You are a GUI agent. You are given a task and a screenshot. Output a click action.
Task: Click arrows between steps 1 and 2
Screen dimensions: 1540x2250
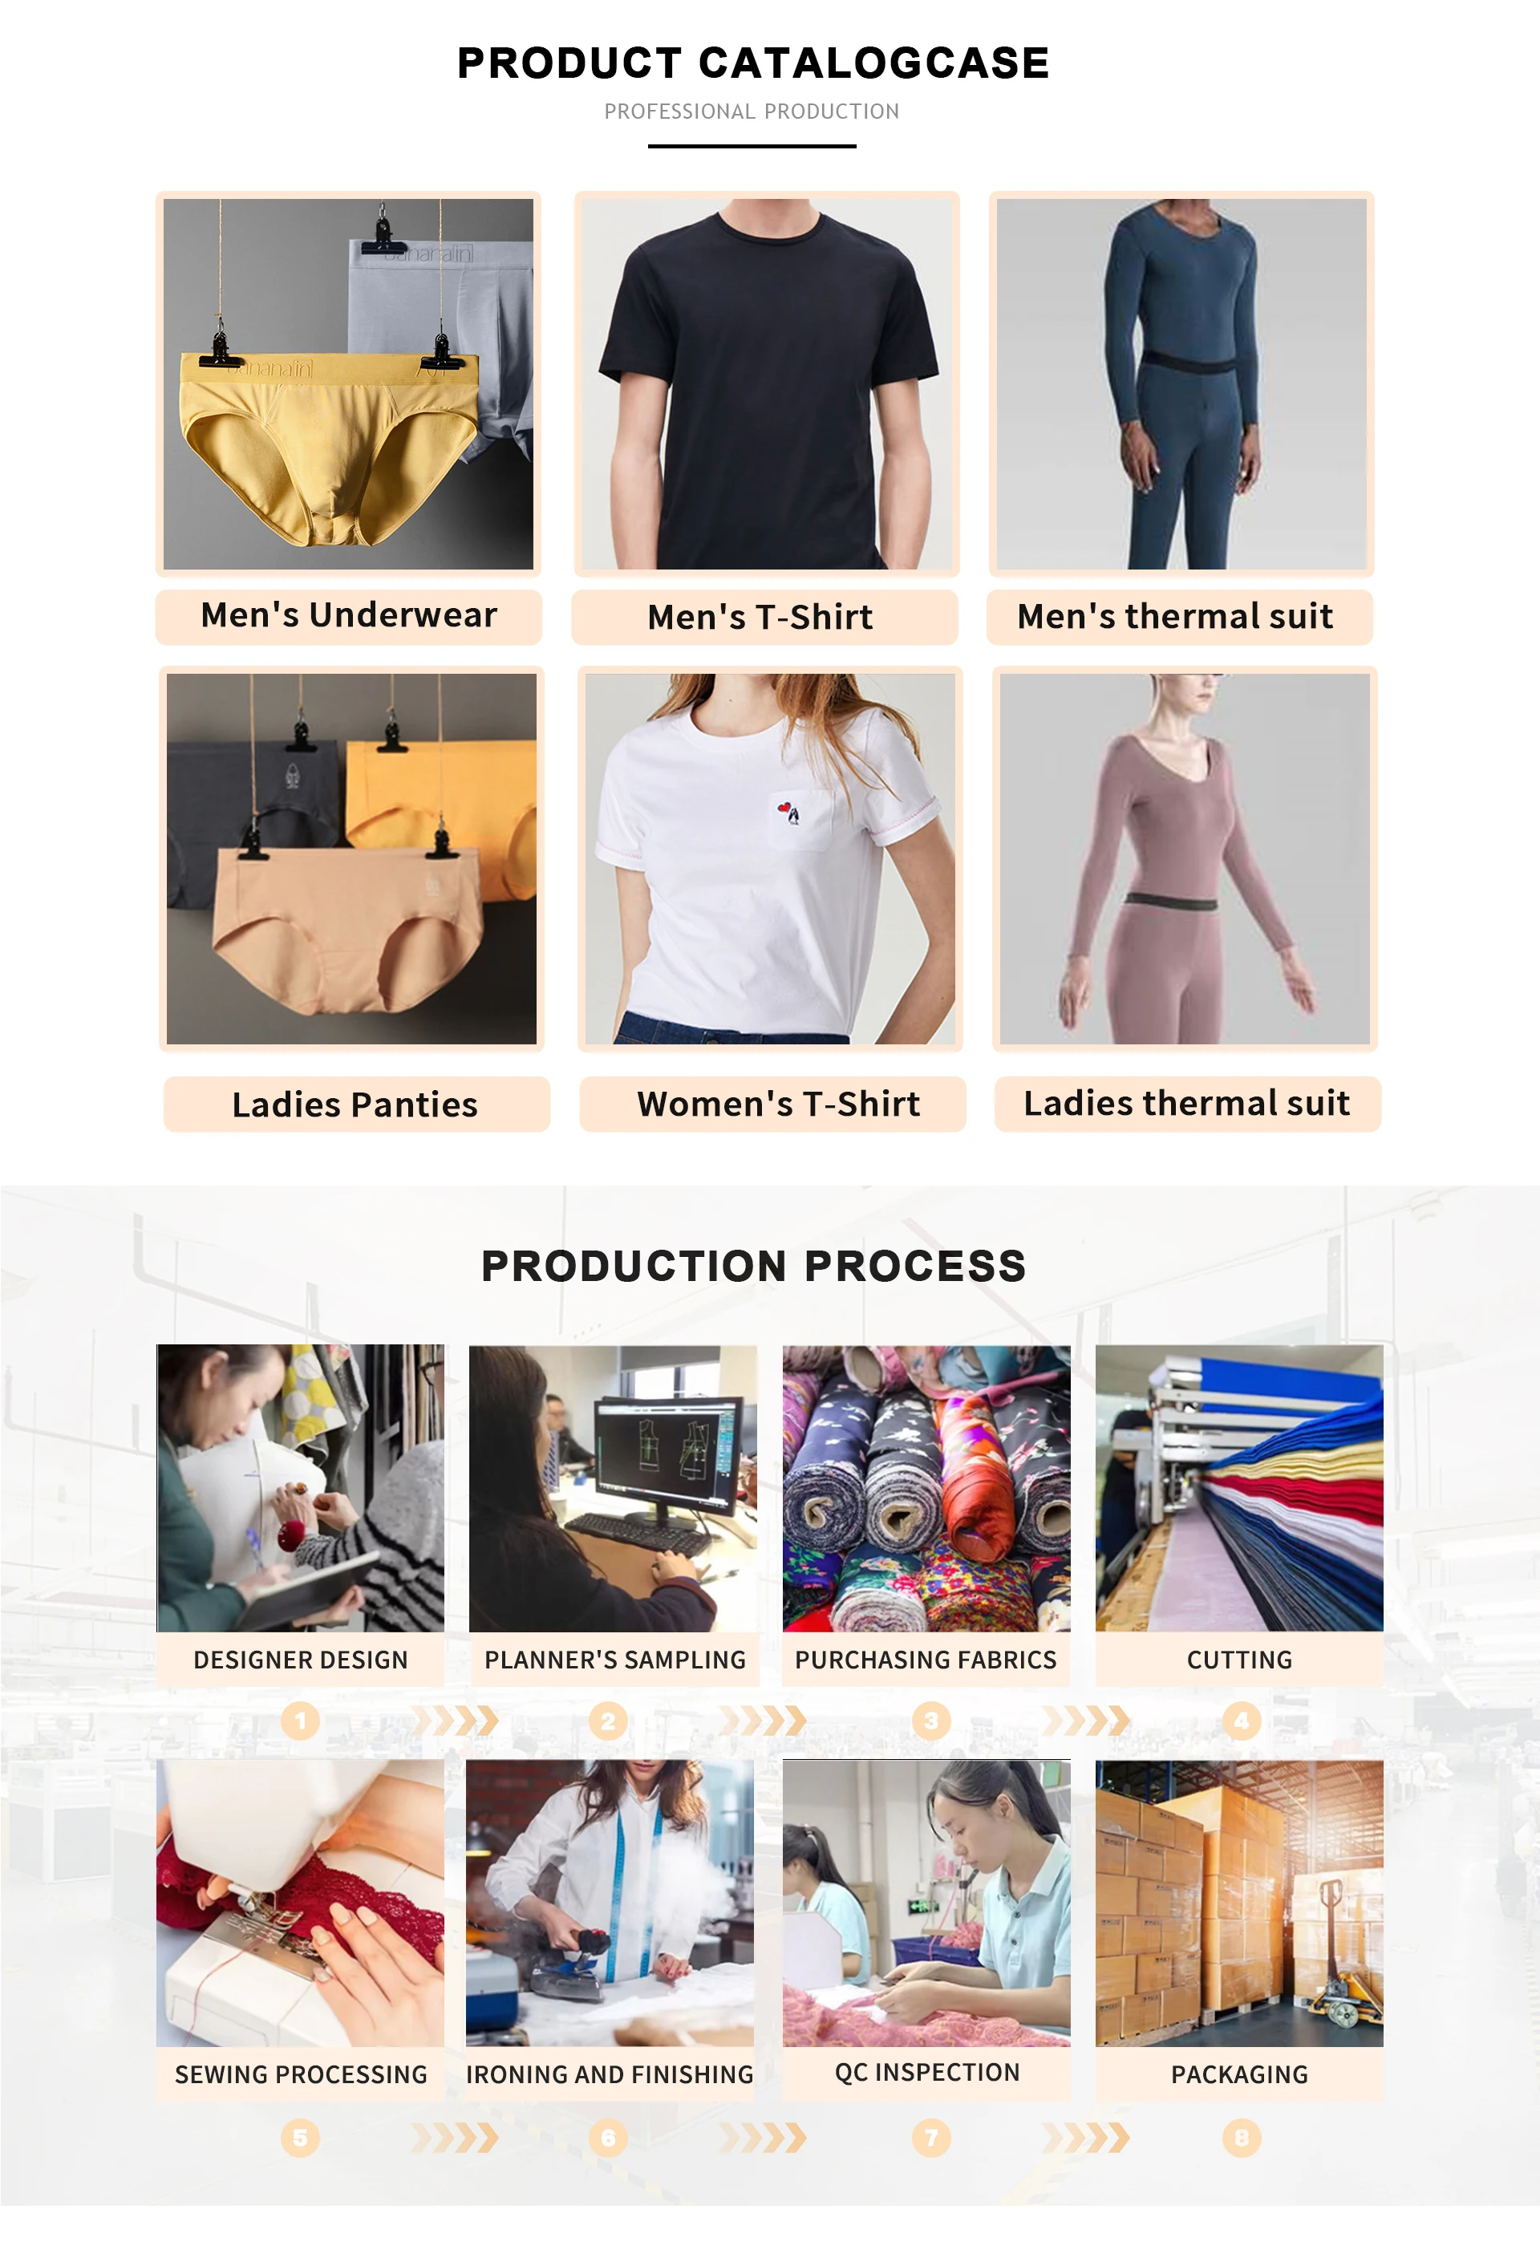click(x=455, y=1721)
